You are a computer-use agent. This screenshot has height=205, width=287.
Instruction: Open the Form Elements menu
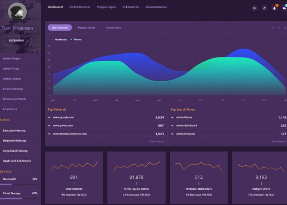(80, 7)
